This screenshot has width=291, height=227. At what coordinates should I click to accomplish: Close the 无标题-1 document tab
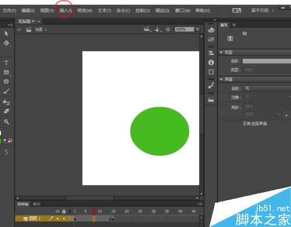[39, 21]
